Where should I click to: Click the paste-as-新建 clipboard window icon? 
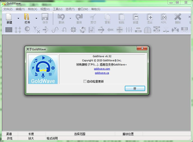pyautogui.click(x=136, y=17)
